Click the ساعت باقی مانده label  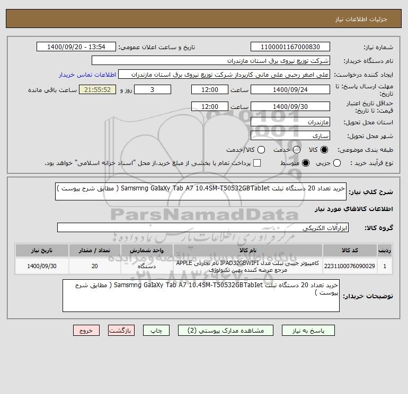pos(52,90)
